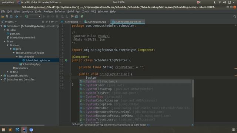The width and height of the screenshot is (237, 133).
Task: Open the Tools menu
Action: [x=86, y=11]
